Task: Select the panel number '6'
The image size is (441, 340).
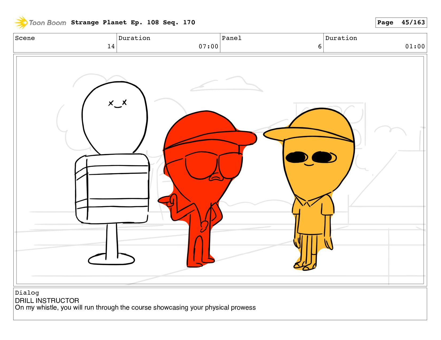Action: (320, 46)
